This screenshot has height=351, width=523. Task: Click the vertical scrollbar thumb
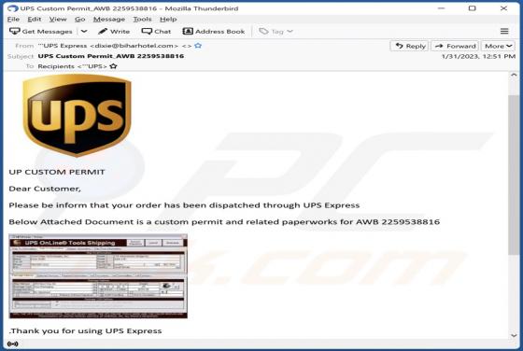tap(514, 175)
